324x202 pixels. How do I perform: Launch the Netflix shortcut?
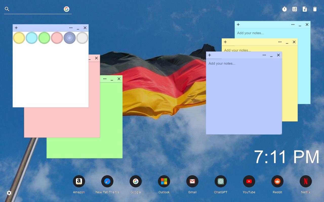coord(306,181)
